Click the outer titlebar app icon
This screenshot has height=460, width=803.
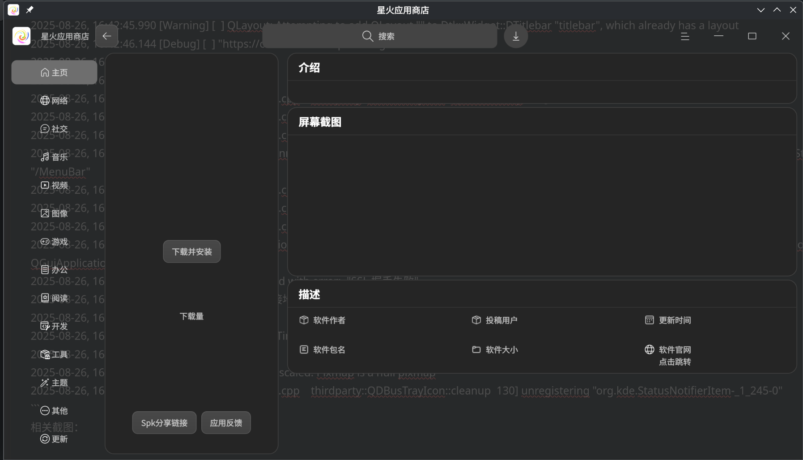[x=13, y=10]
